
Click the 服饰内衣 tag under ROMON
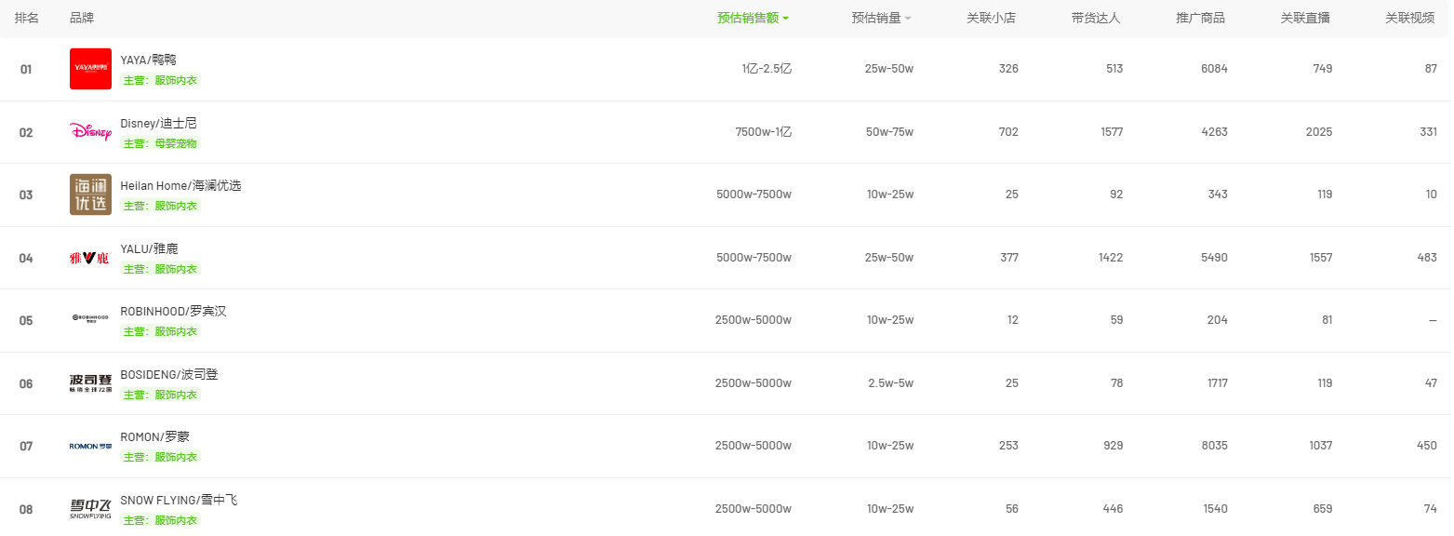[160, 457]
